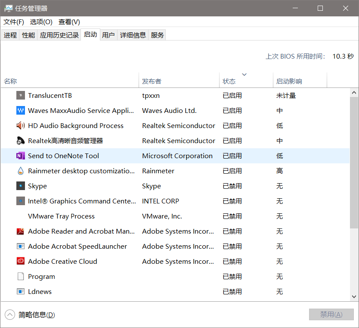Image resolution: width=359 pixels, height=328 pixels.
Task: Select Adobe Creative Cloud name
Action: click(62, 261)
